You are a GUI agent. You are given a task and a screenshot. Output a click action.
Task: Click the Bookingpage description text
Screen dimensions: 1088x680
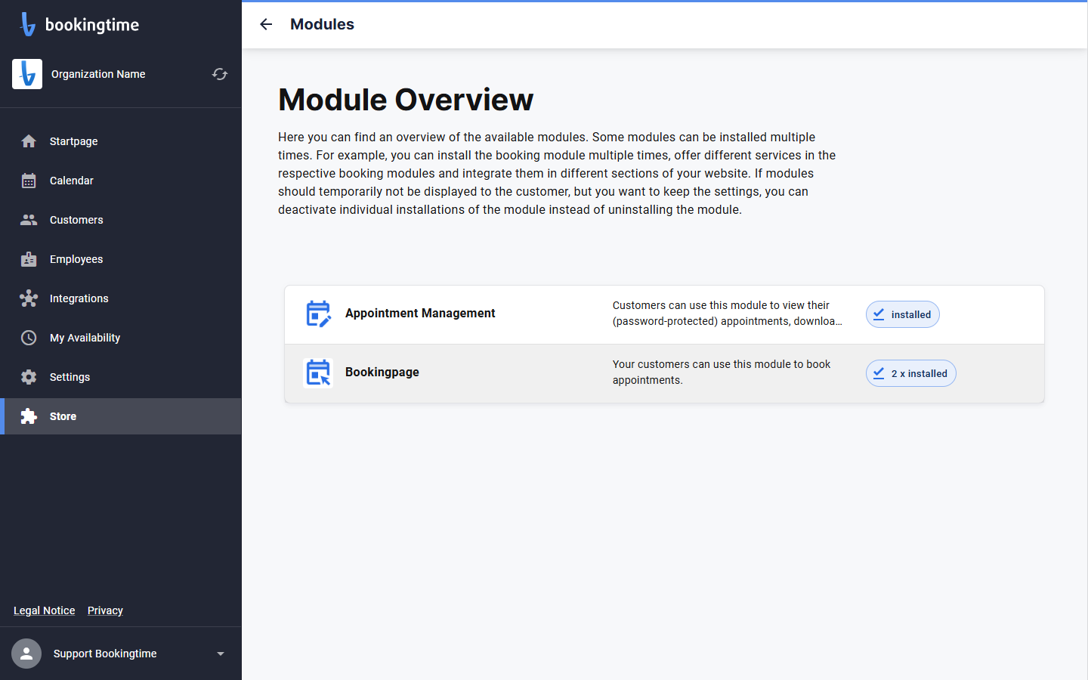coord(722,372)
